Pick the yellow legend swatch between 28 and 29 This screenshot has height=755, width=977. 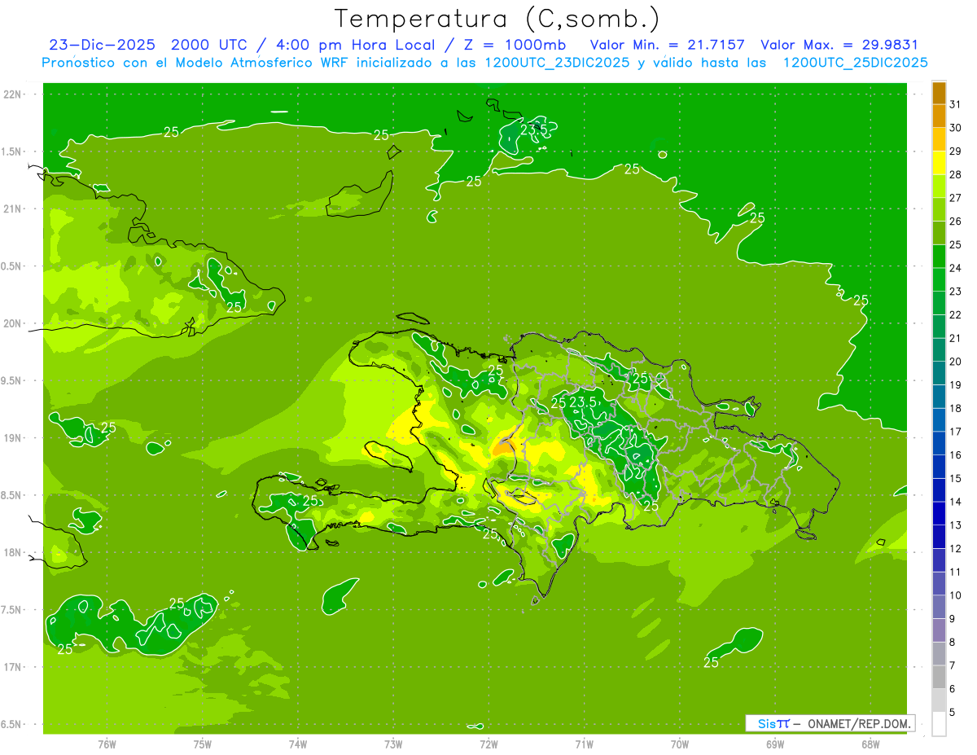click(x=939, y=162)
